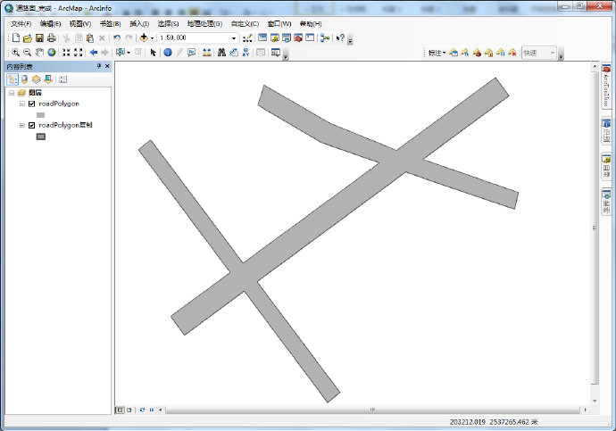Open the Label Manager icon
616x431 pixels.
[x=454, y=53]
